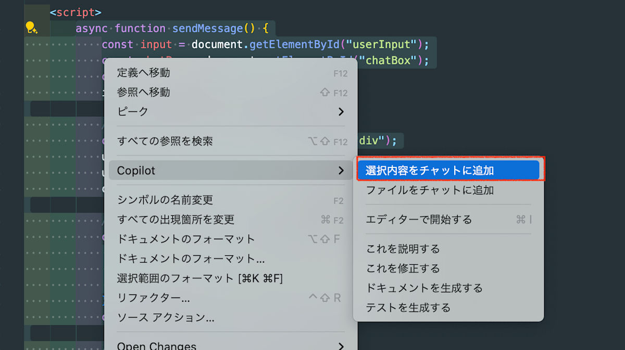Select 参照へ移動 menu entry
Image resolution: width=625 pixels, height=350 pixels.
point(231,93)
